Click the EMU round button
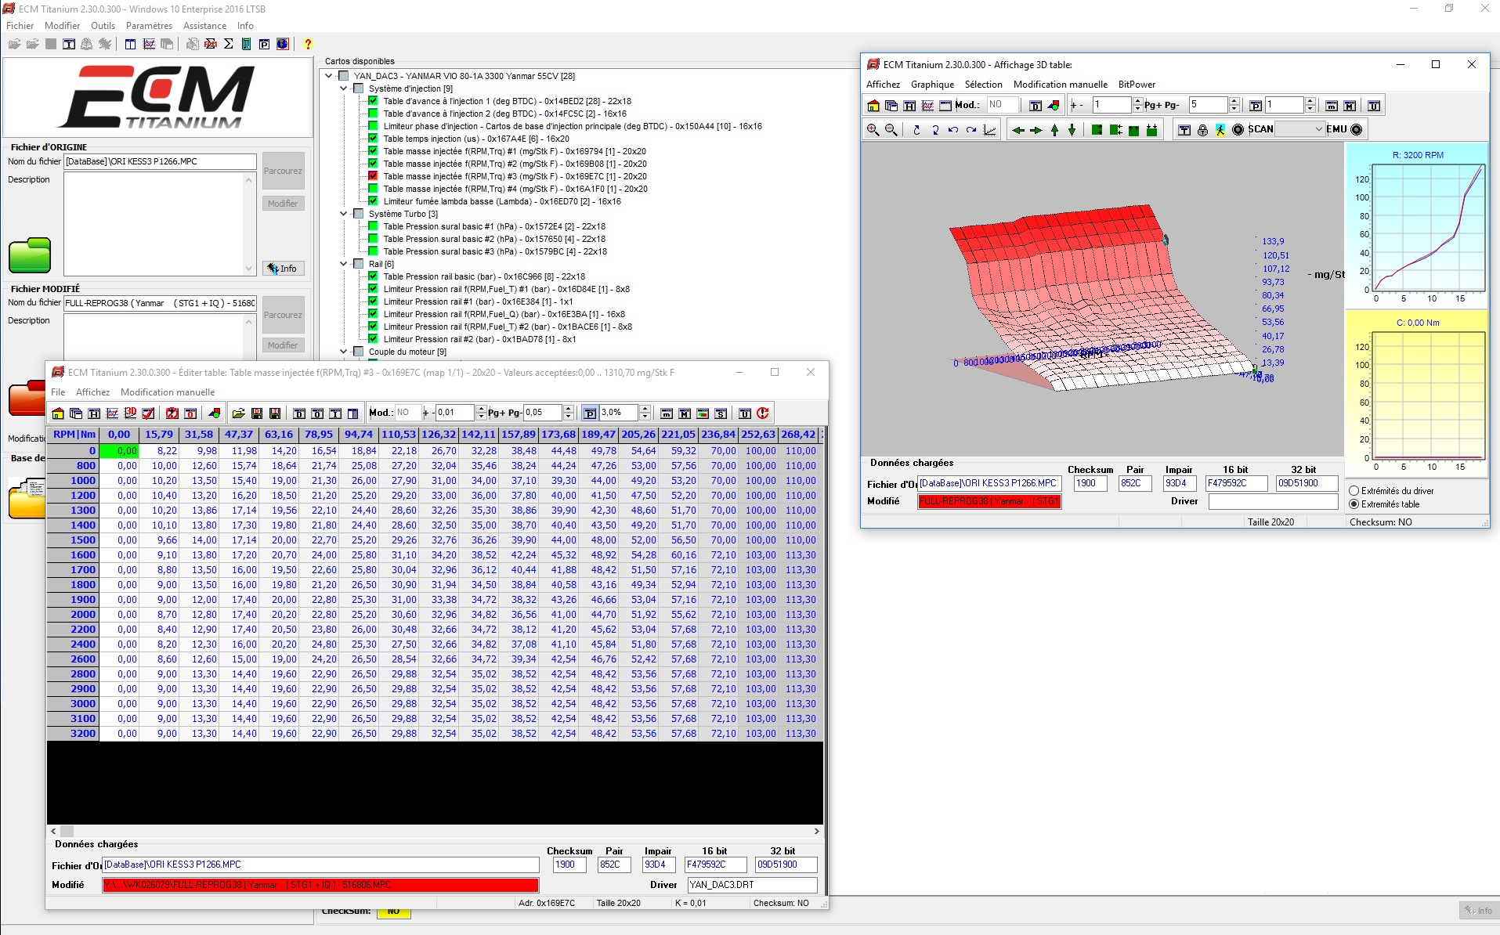The width and height of the screenshot is (1500, 935). pos(1357,129)
